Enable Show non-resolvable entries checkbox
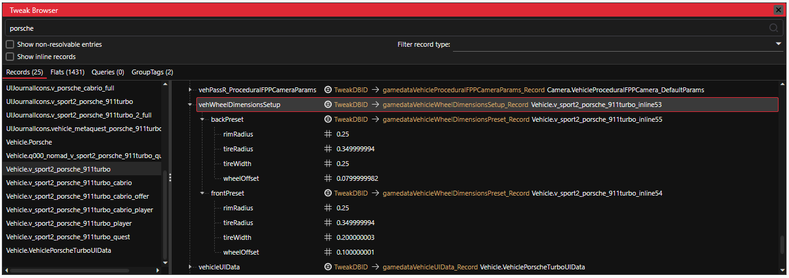 coord(10,44)
